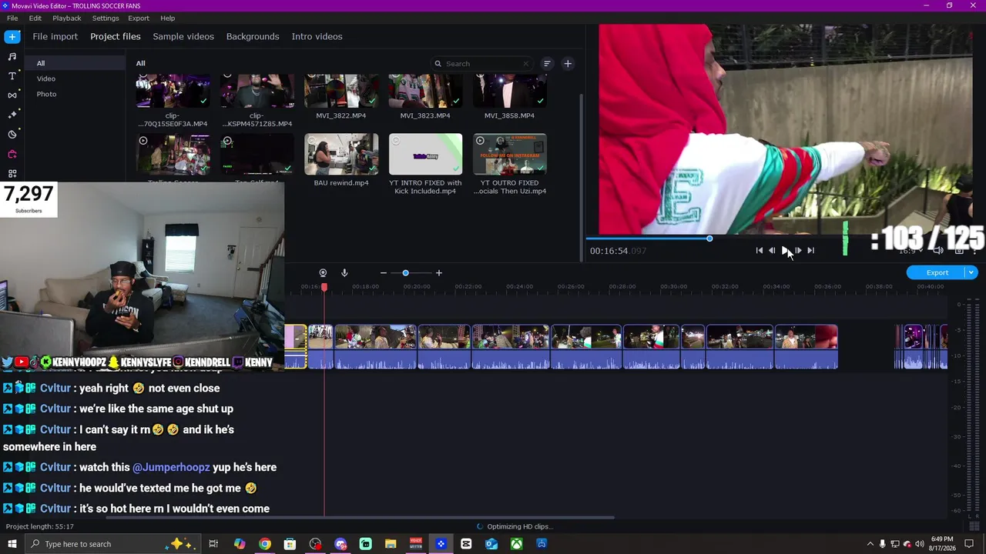This screenshot has height=554, width=986.
Task: Open the Windows Start menu
Action: pos(12,544)
